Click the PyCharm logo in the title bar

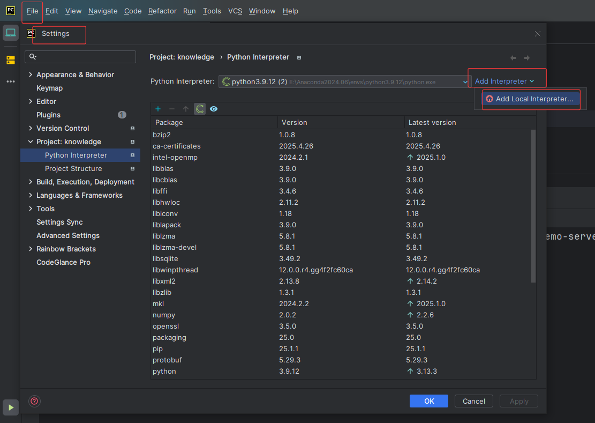(10, 11)
